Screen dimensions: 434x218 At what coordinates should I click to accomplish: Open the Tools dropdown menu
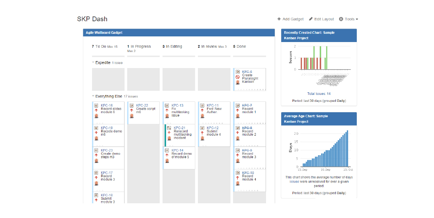point(349,19)
